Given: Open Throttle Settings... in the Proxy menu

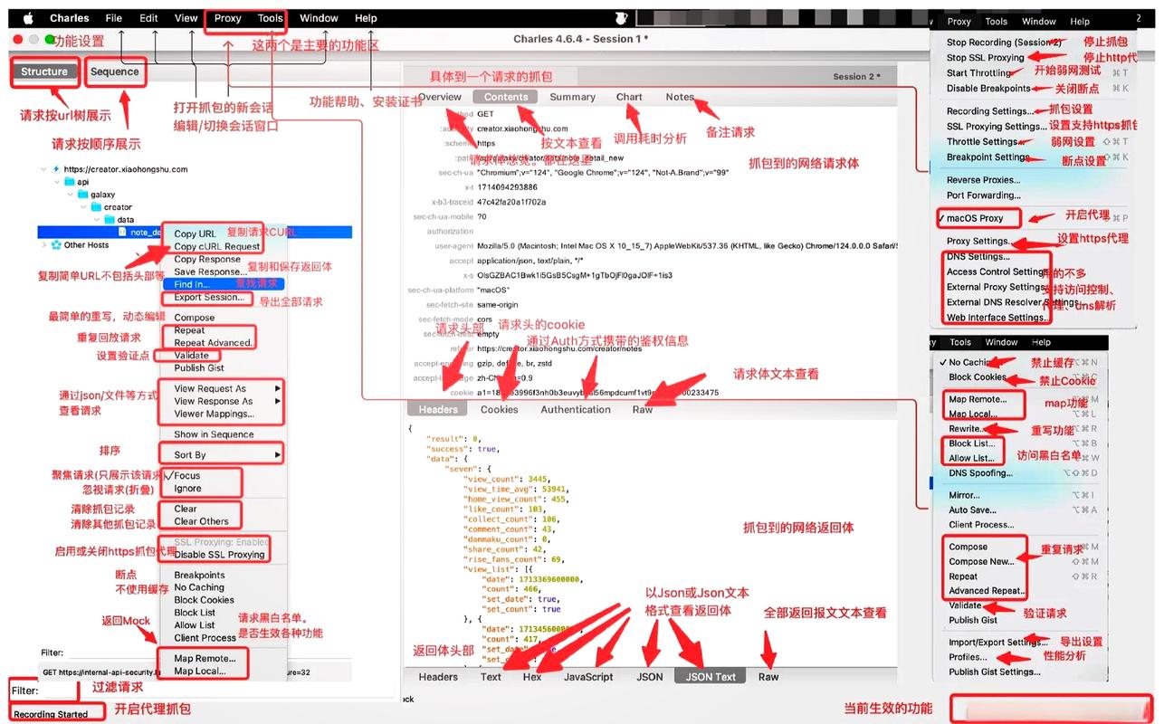Looking at the screenshot, I should 984,142.
